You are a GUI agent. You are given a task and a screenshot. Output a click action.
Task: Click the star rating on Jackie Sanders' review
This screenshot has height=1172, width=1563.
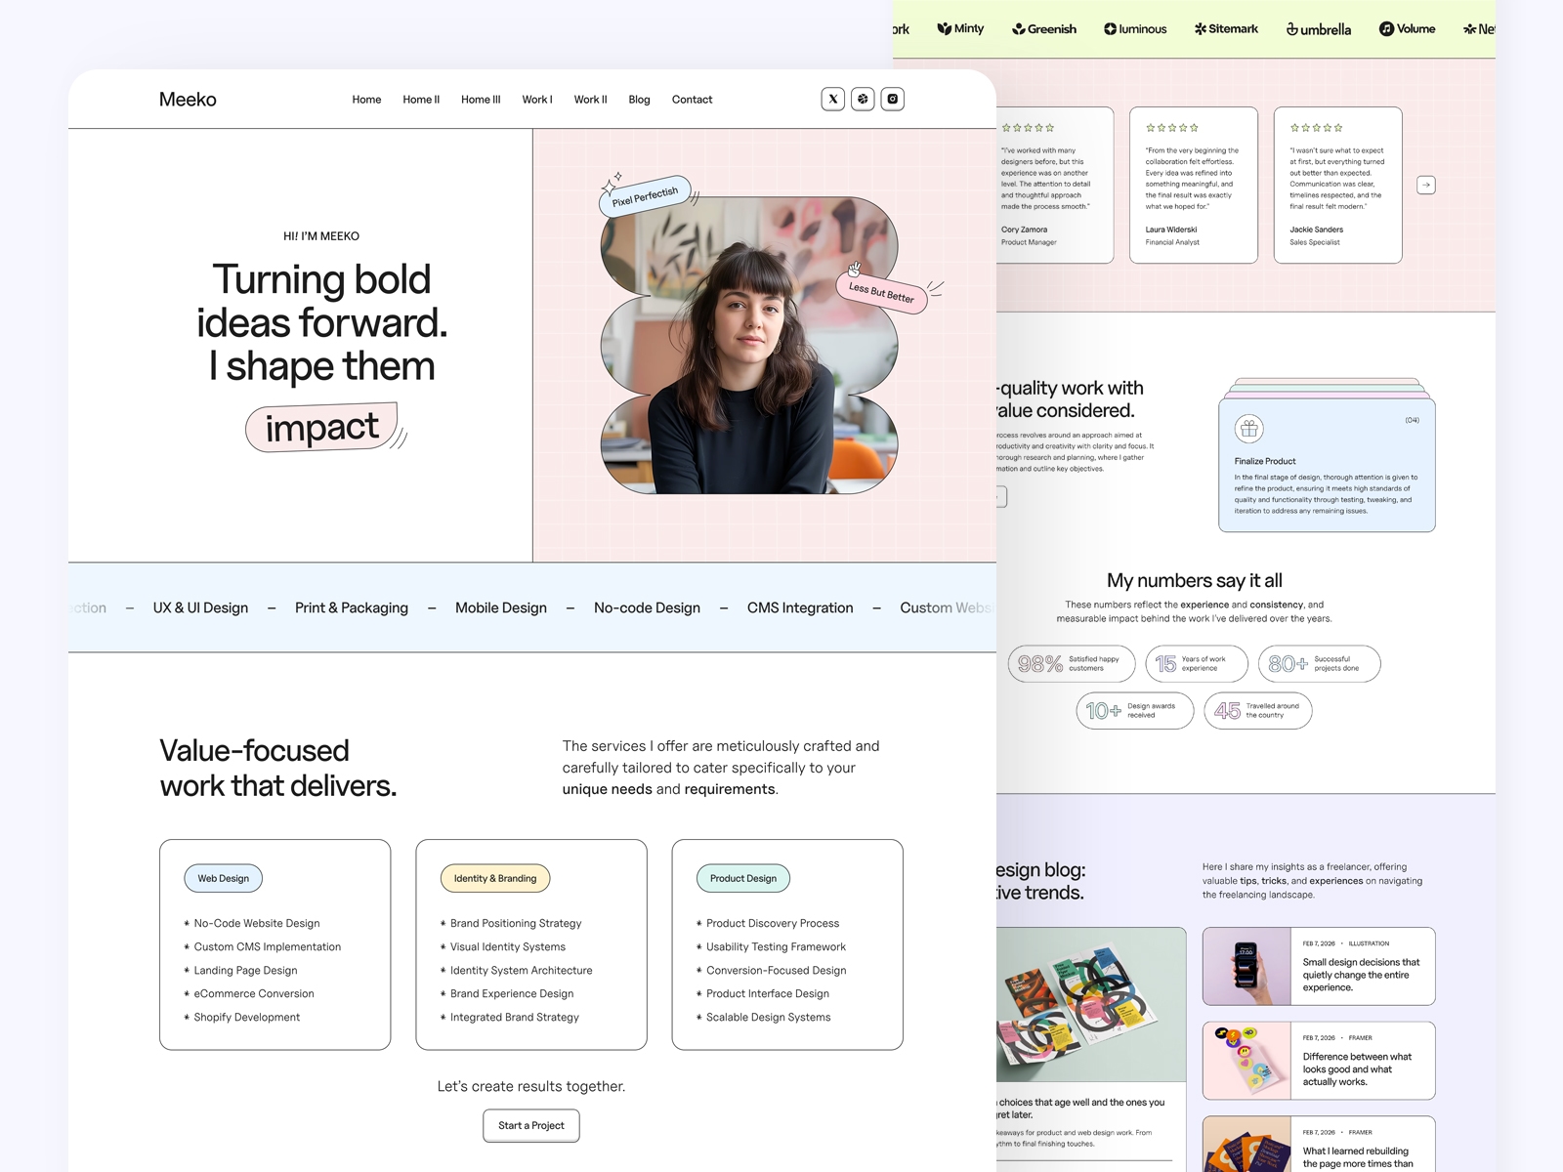(1316, 128)
